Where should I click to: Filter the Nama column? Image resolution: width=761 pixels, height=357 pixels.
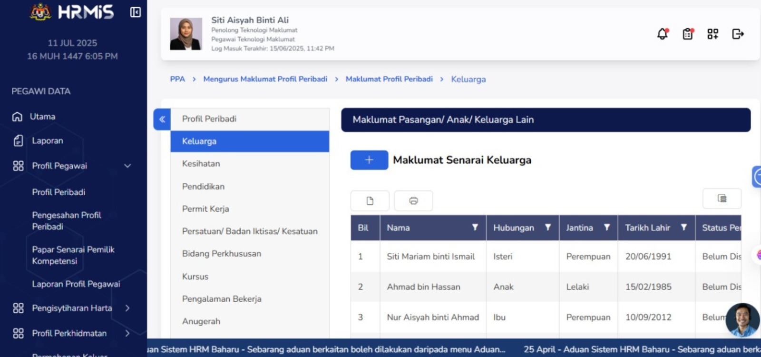pos(475,228)
